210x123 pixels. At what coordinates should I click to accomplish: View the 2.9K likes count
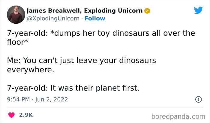pos(26,115)
